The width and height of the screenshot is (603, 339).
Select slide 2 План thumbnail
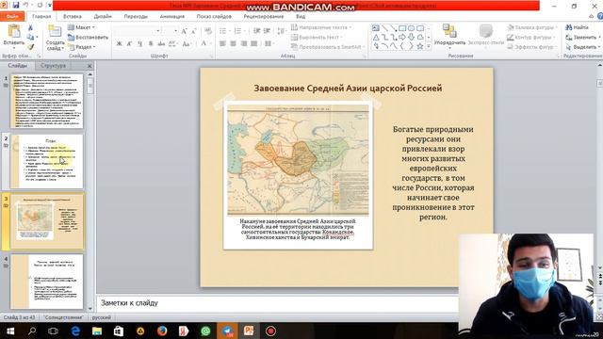pyautogui.click(x=47, y=161)
